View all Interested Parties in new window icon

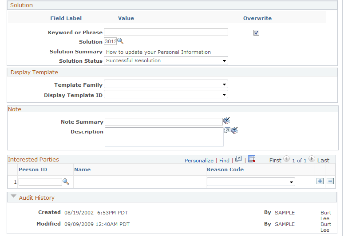pos(238,159)
